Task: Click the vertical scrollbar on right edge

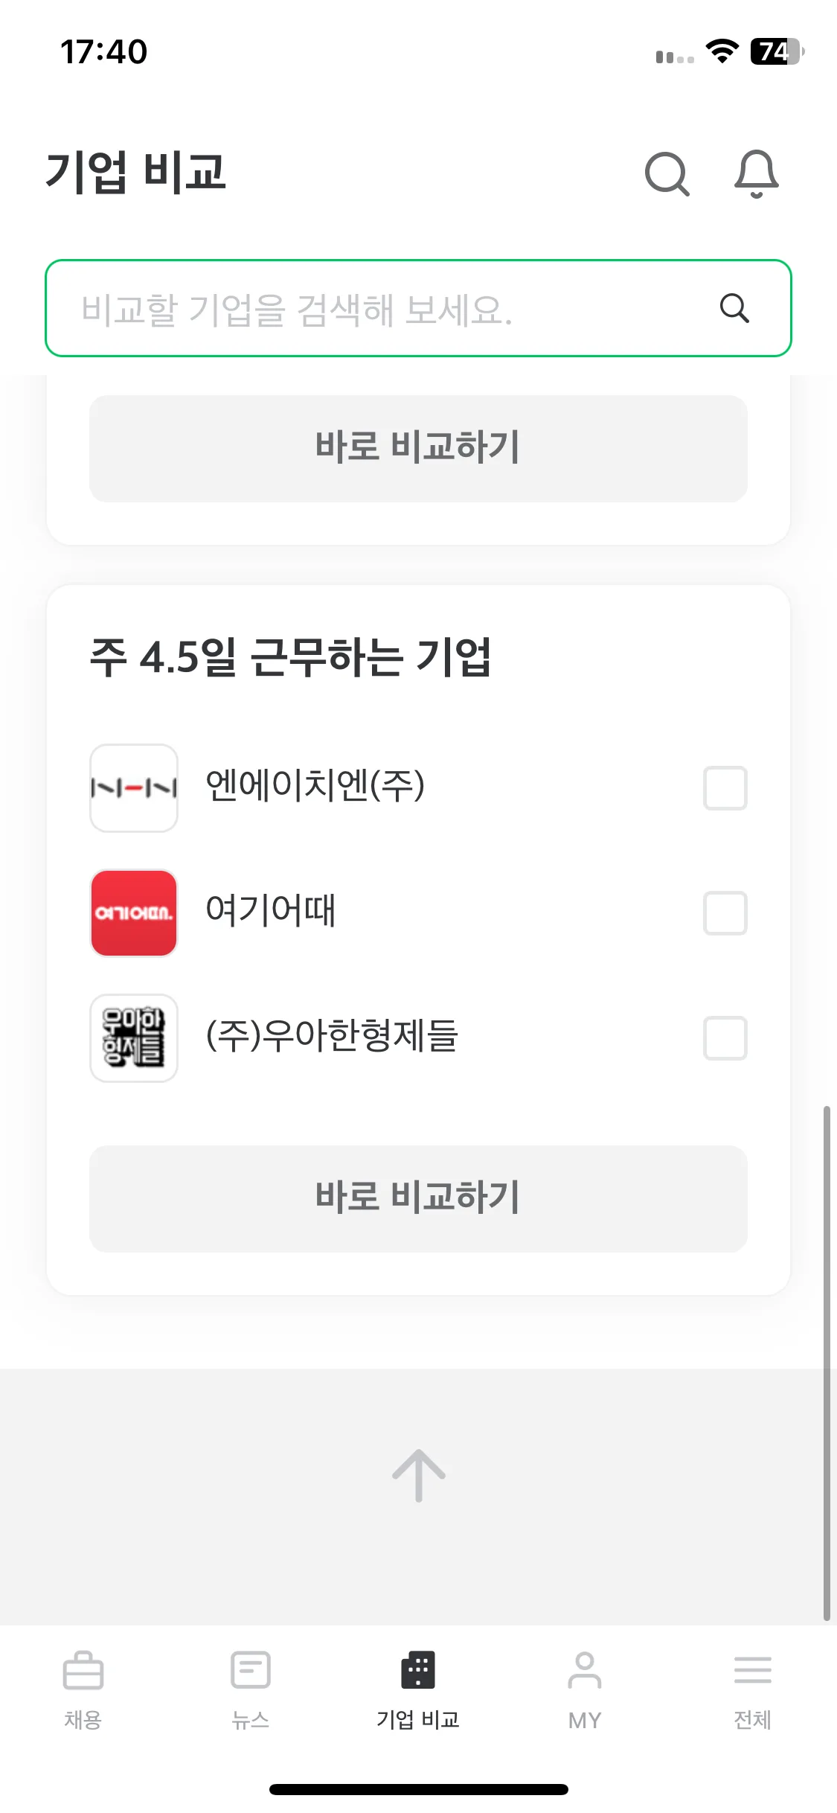Action: coord(827,1363)
